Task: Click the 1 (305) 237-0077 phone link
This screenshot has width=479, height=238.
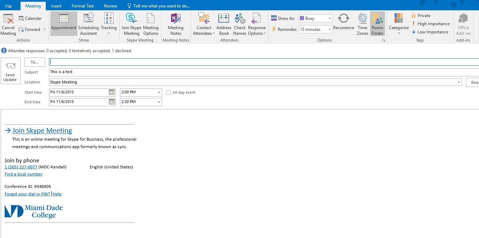Action: tap(21, 167)
